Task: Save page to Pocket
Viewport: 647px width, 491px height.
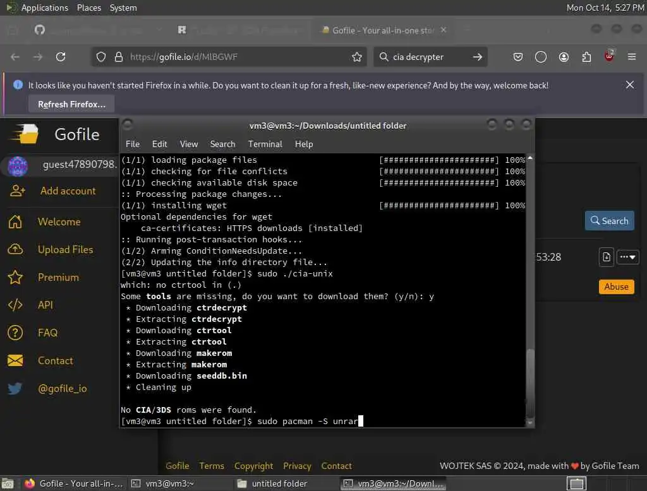Action: coord(518,57)
